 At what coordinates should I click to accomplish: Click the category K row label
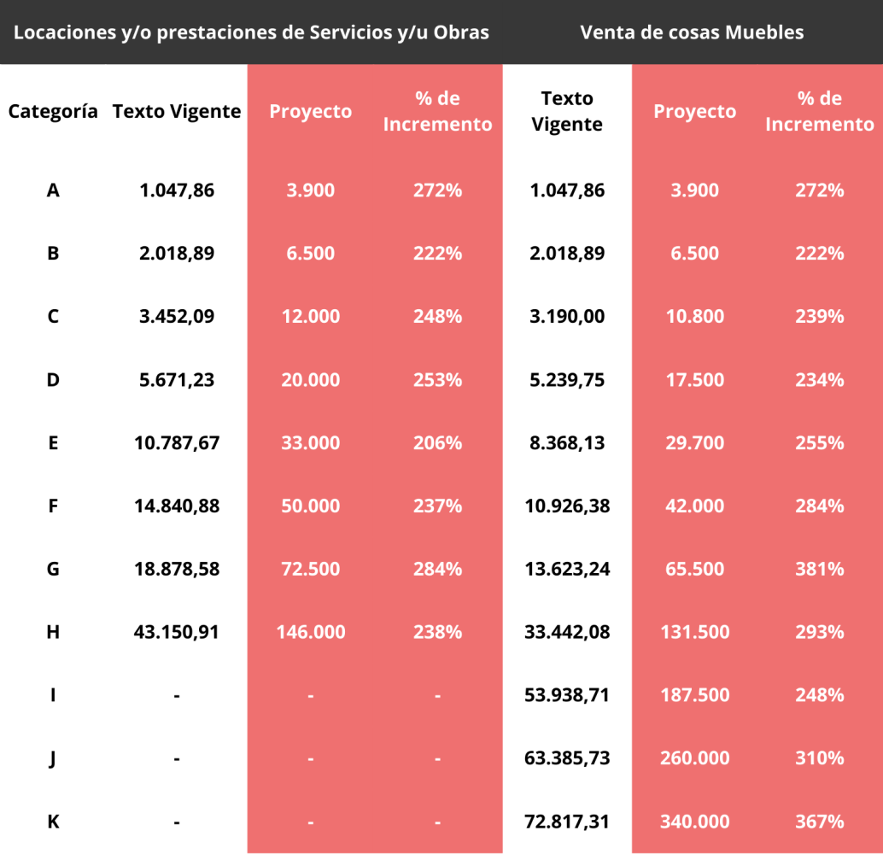coord(53,822)
